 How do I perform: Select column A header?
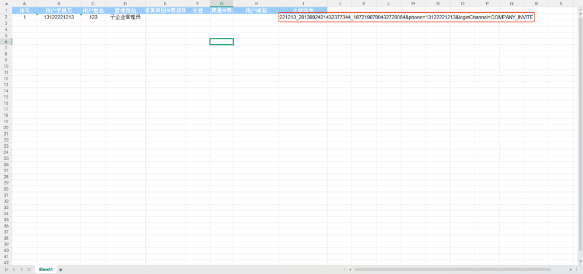click(24, 3)
